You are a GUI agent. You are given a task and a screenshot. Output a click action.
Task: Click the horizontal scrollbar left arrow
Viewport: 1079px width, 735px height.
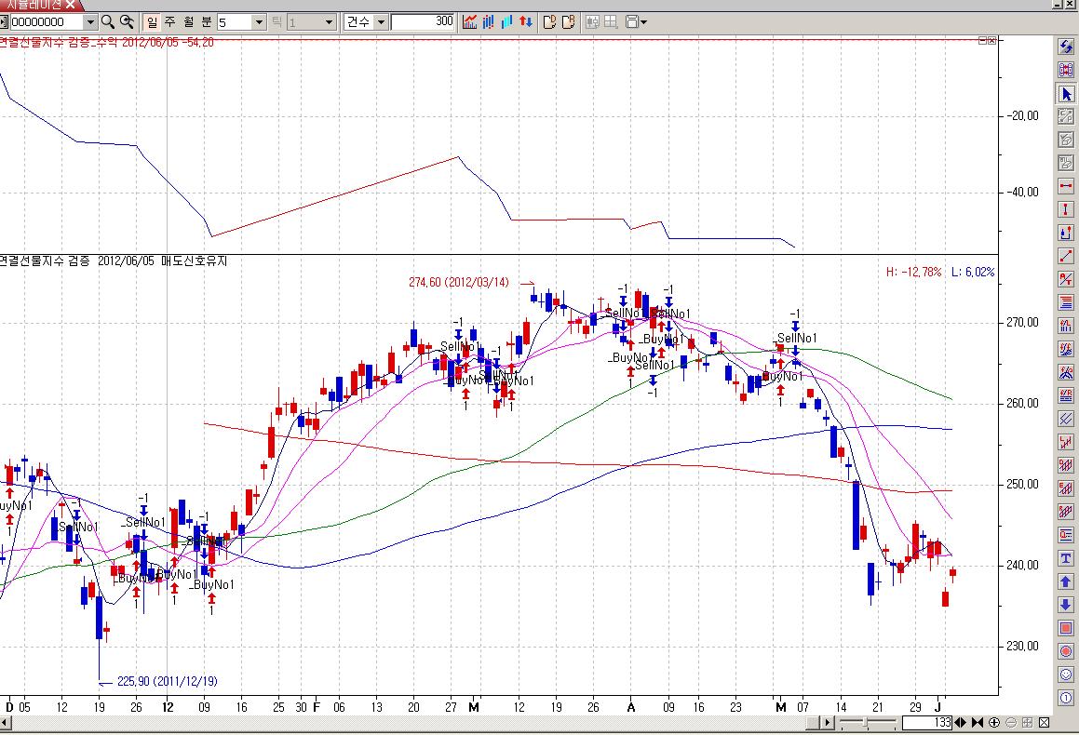pyautogui.click(x=6, y=723)
